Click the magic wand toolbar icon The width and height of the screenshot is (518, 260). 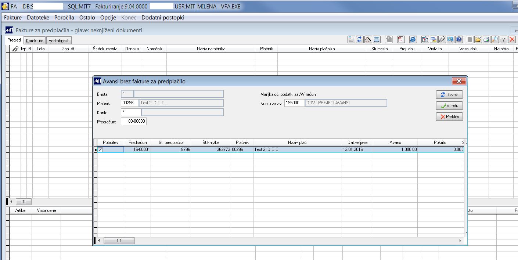coord(368,39)
